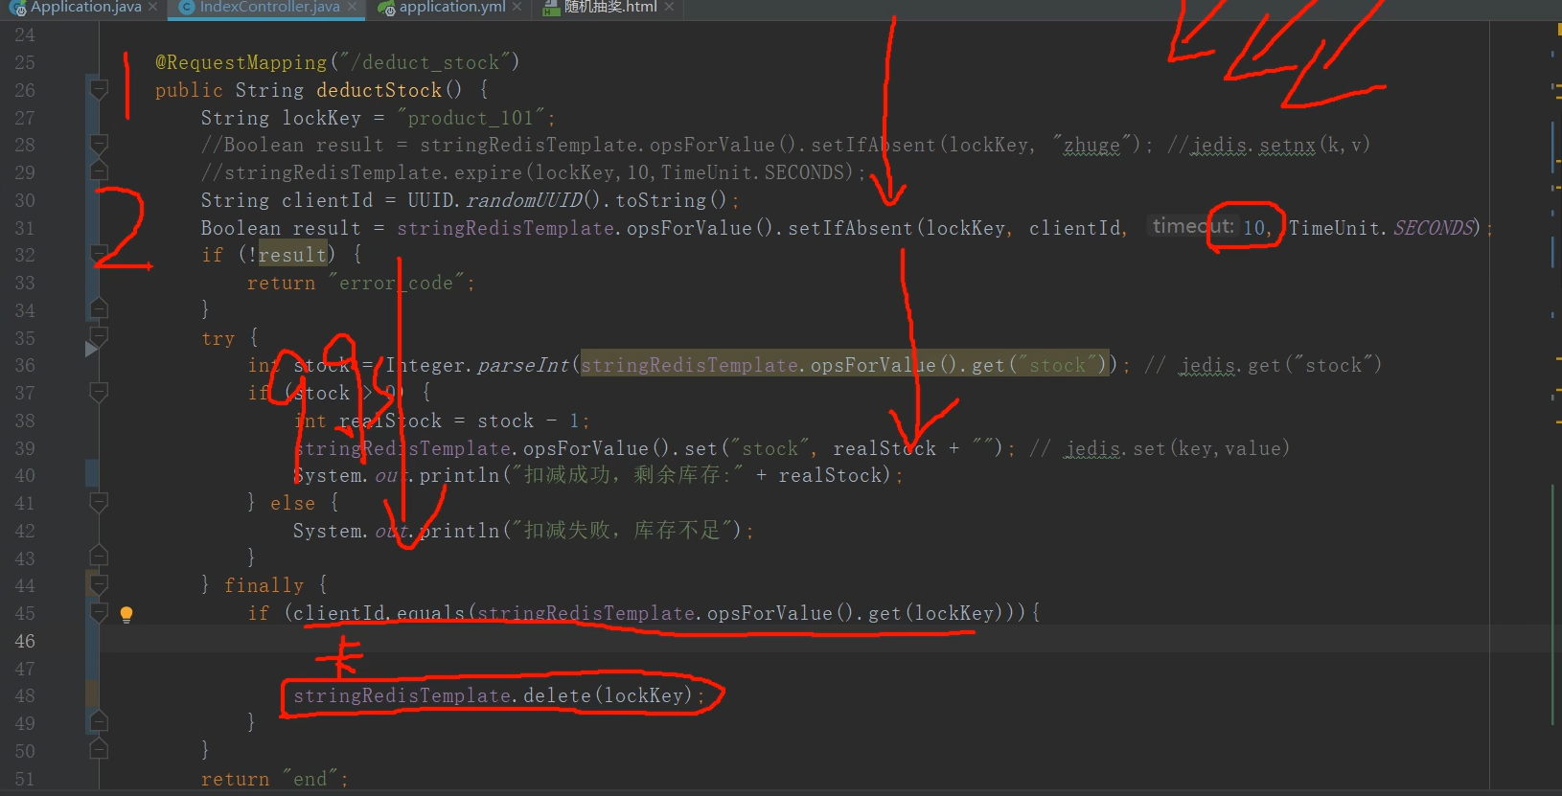Click TimeUnit.SECONDS on line 31
Screen dimensions: 1562x796
[x=1381, y=228]
